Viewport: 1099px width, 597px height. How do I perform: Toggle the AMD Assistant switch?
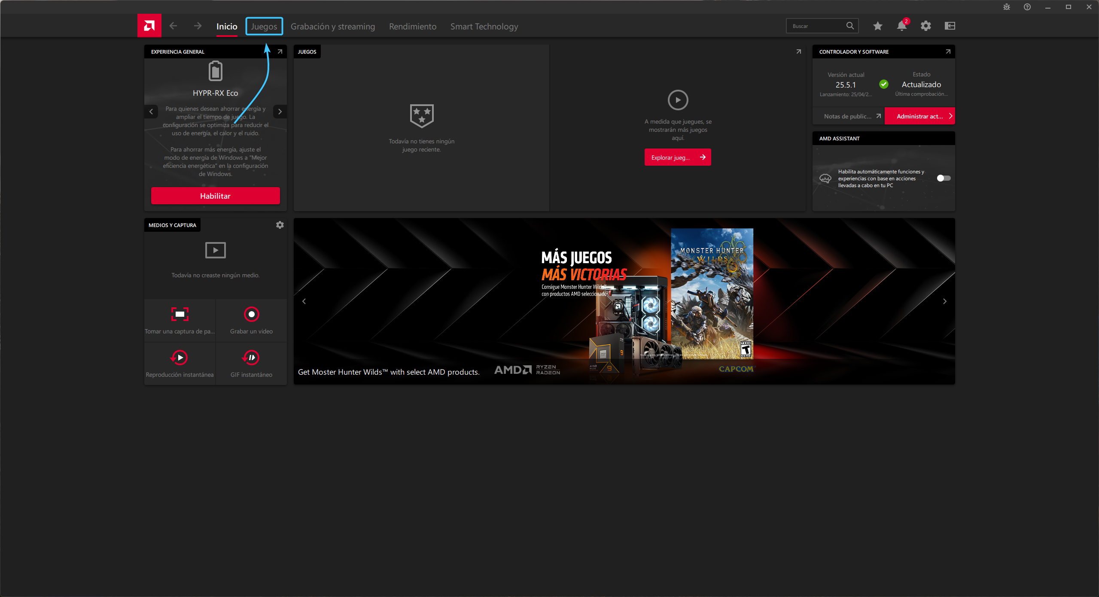[944, 178]
